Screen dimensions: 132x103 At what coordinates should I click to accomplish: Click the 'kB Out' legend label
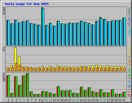click(129, 73)
